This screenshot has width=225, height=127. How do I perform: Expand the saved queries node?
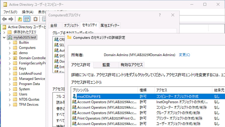tap(4, 32)
